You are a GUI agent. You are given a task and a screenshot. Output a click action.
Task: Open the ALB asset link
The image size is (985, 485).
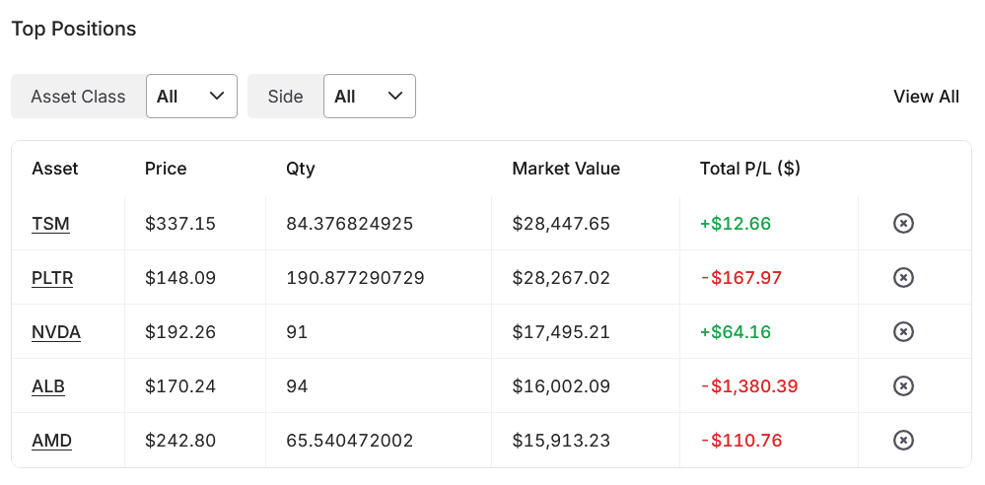(48, 386)
